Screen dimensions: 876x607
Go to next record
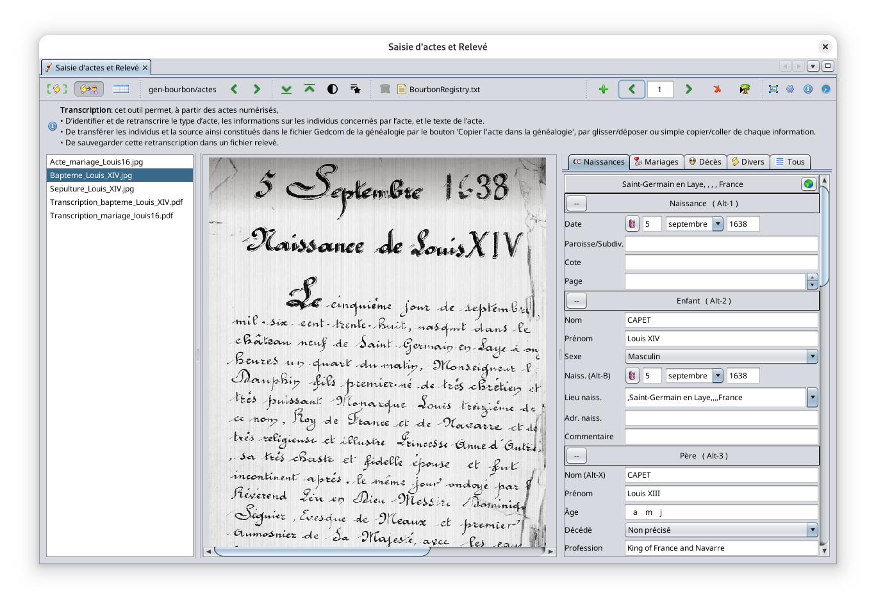click(689, 89)
